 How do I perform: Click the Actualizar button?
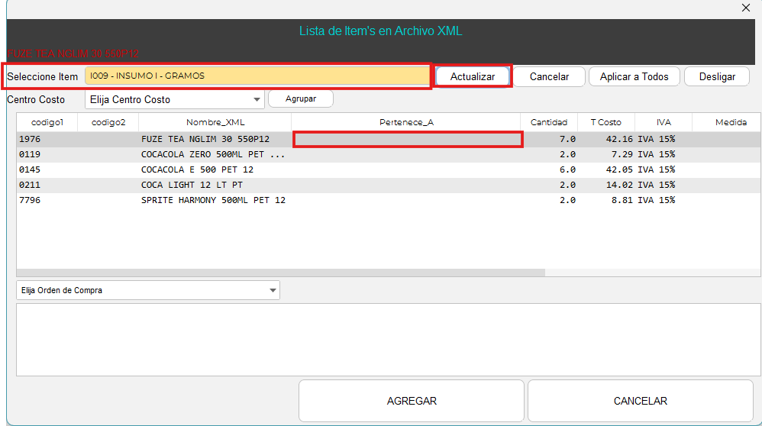pyautogui.click(x=473, y=76)
